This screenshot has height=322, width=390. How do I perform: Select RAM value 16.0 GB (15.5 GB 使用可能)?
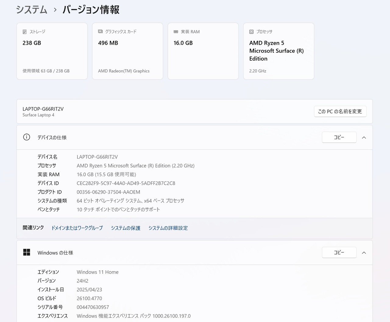click(106, 174)
